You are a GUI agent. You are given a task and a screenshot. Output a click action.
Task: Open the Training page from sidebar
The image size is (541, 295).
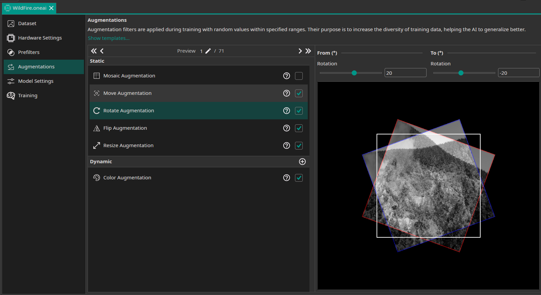coord(28,96)
